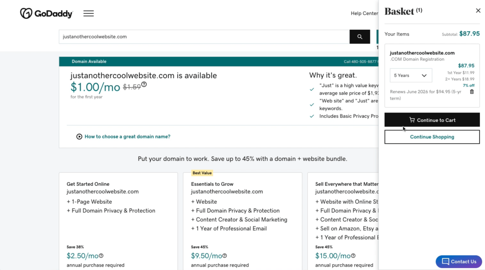The width and height of the screenshot is (485, 270).
Task: Select the Get Started Online bundle title
Action: (88, 184)
